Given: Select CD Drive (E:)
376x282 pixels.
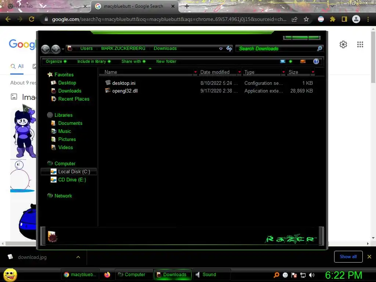Looking at the screenshot, I should (x=72, y=180).
